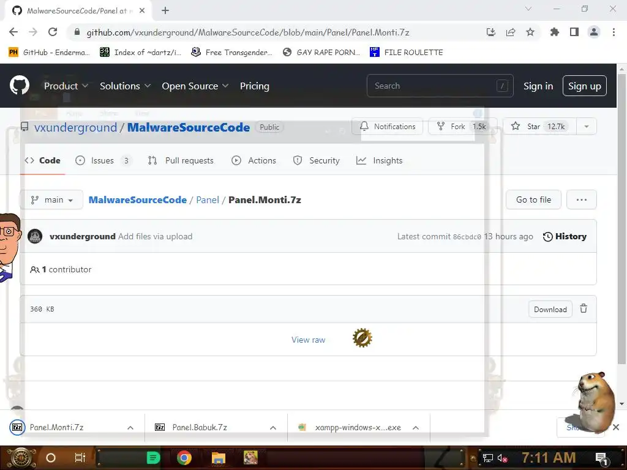Bookmark this page with the star icon
Screen dimensions: 627x470
pos(530,32)
